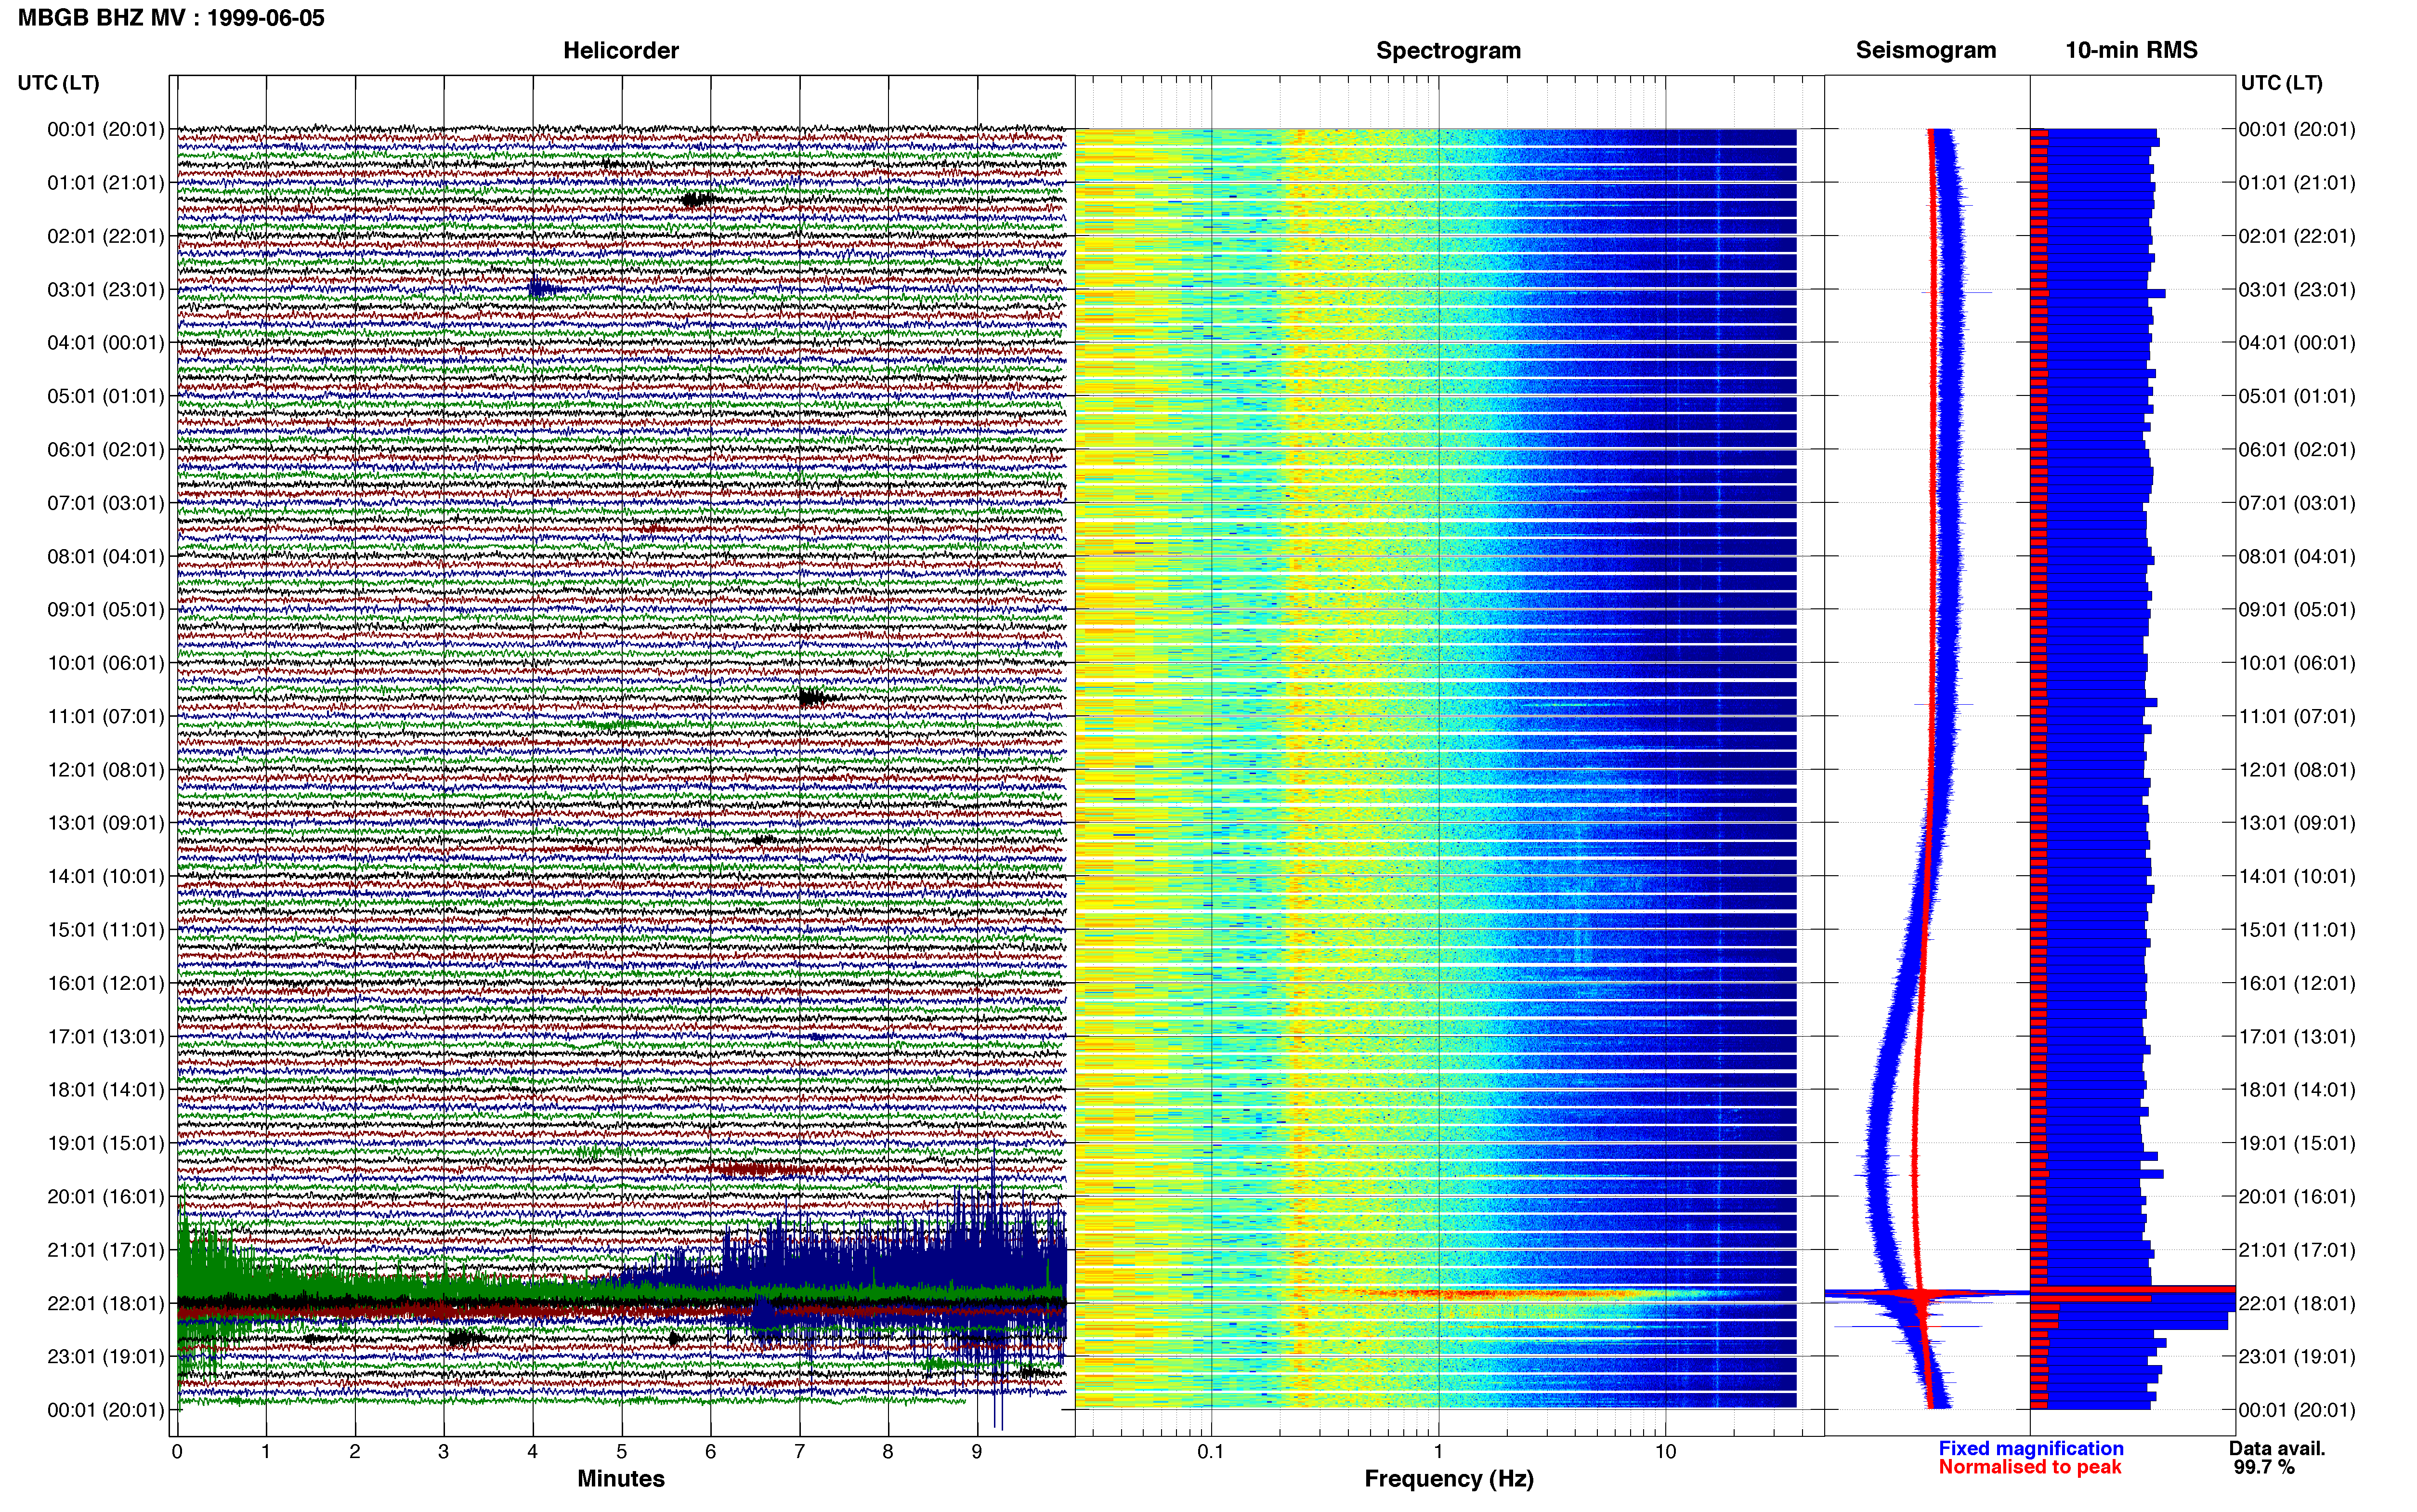Click right time label '01:01 (21:01)'

pos(2297,183)
